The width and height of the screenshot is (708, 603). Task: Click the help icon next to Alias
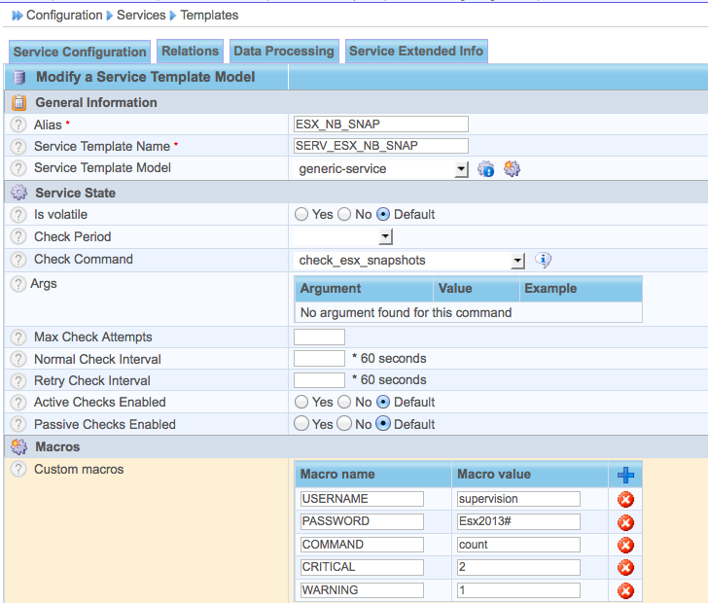(18, 124)
